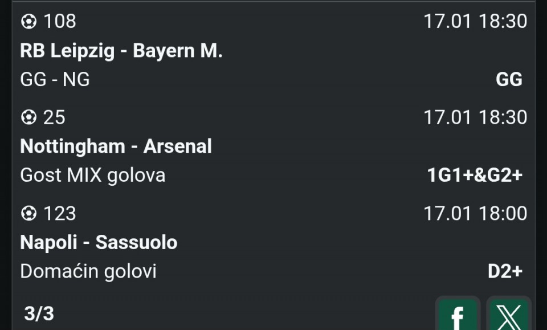The image size is (547, 330).
Task: Click the Domaćin golovi bet type
Action: coord(88,271)
